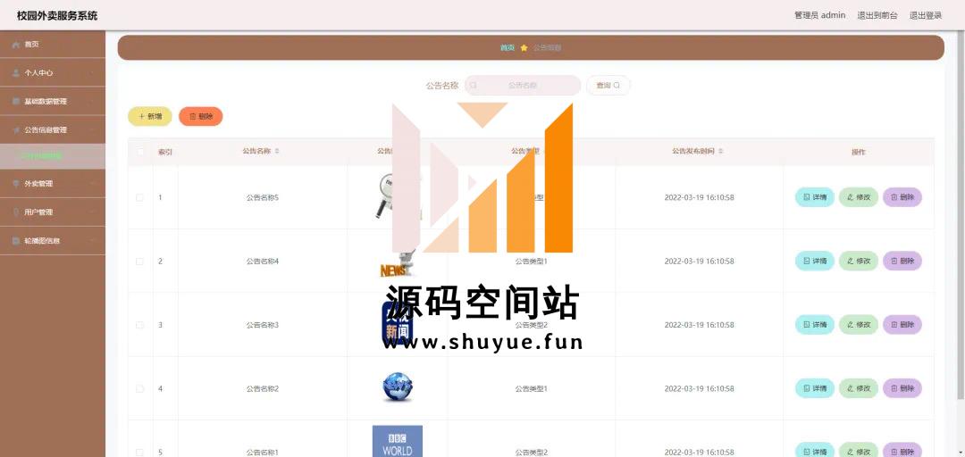This screenshot has width=965, height=457.
Task: Click purple 删除 for 公告名称4
Action: [902, 262]
